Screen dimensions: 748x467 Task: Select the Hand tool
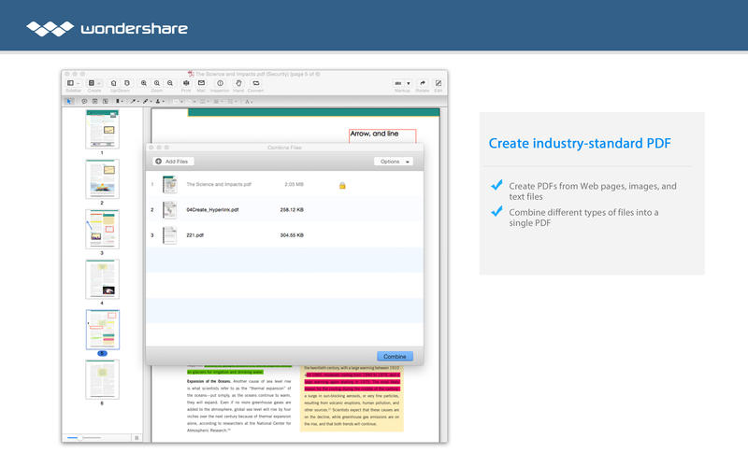(238, 83)
